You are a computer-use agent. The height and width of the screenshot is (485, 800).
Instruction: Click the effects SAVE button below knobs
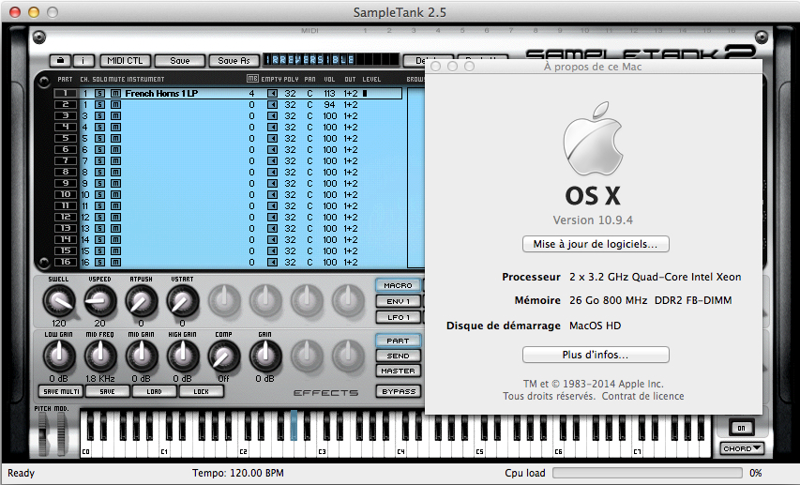pos(107,391)
